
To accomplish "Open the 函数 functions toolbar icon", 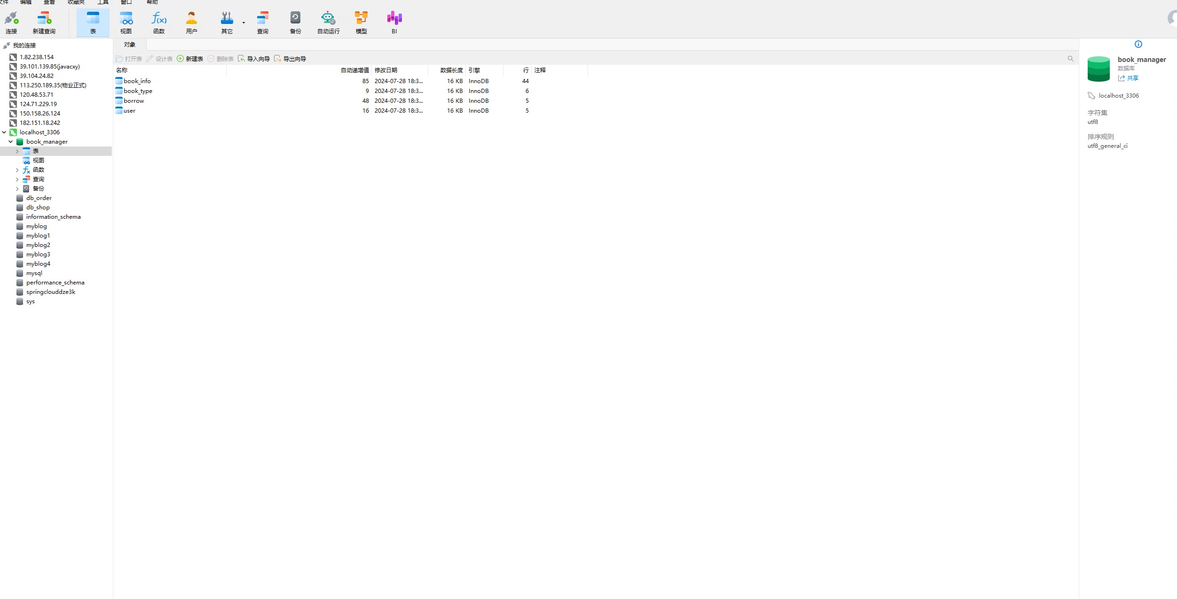I will click(159, 23).
